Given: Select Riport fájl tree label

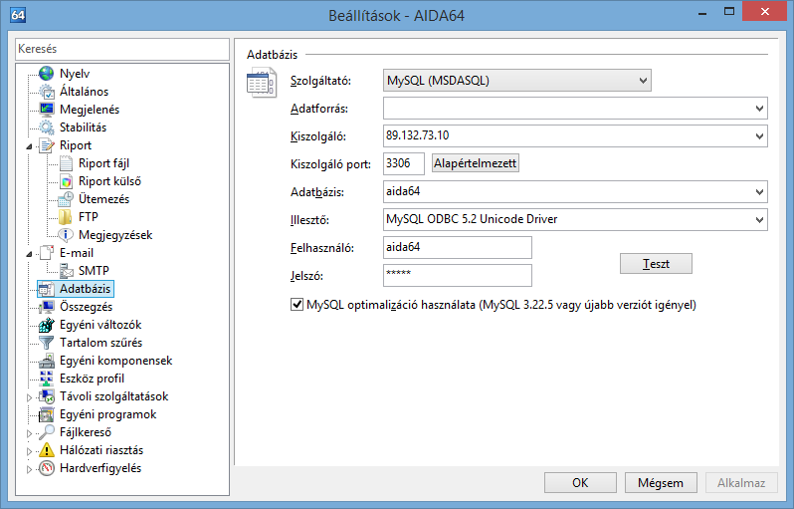Looking at the screenshot, I should [x=103, y=163].
